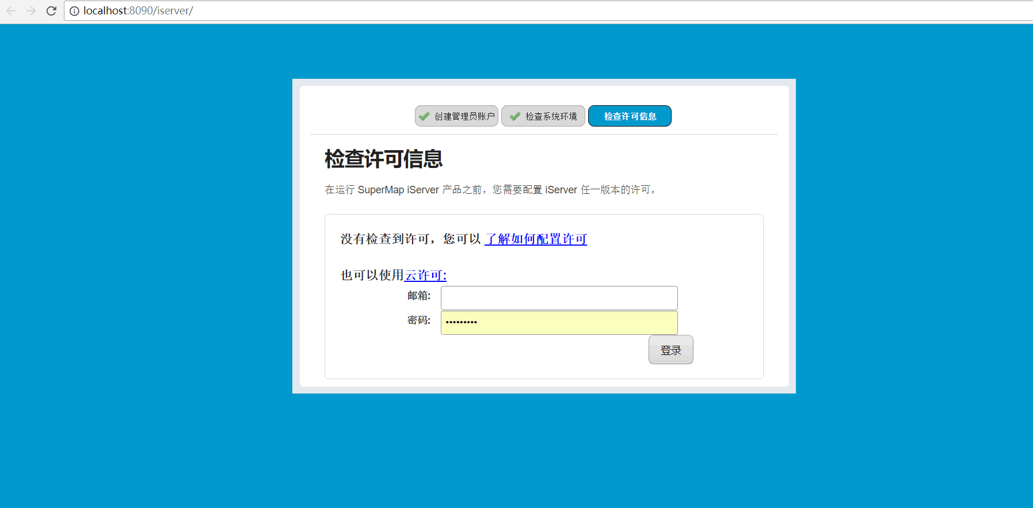Click the large 检查许可信息 page heading
Image resolution: width=1033 pixels, height=508 pixels.
click(x=383, y=159)
